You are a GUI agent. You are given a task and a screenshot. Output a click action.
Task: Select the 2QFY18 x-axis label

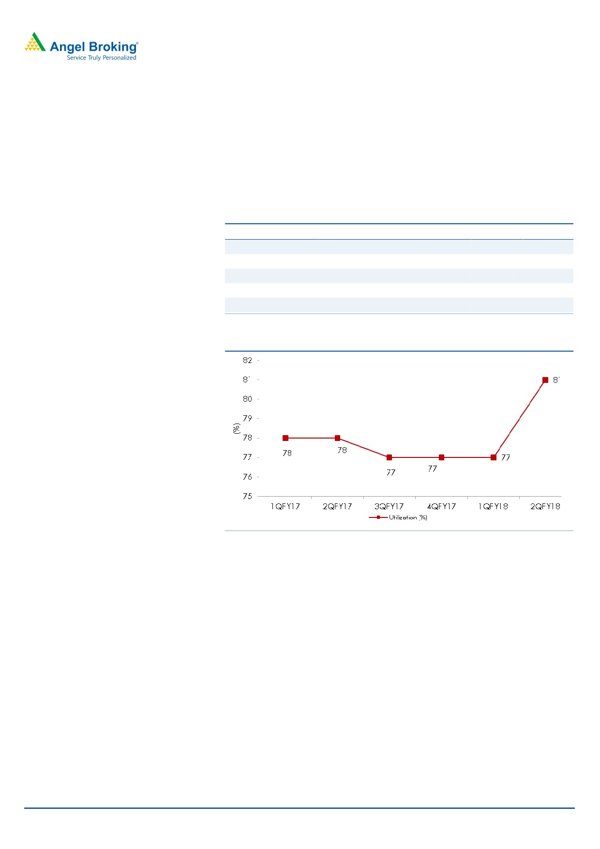545,506
